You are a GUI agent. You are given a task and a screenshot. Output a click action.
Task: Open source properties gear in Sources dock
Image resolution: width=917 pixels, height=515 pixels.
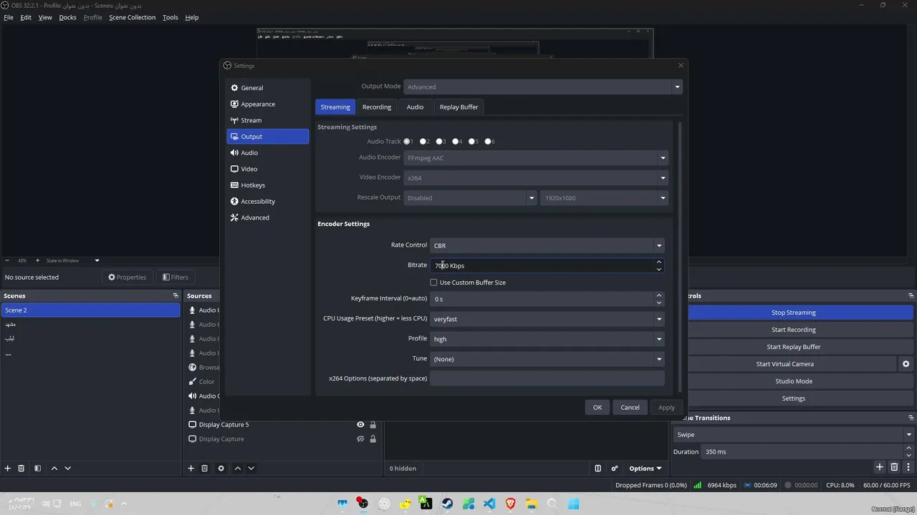[221, 469]
